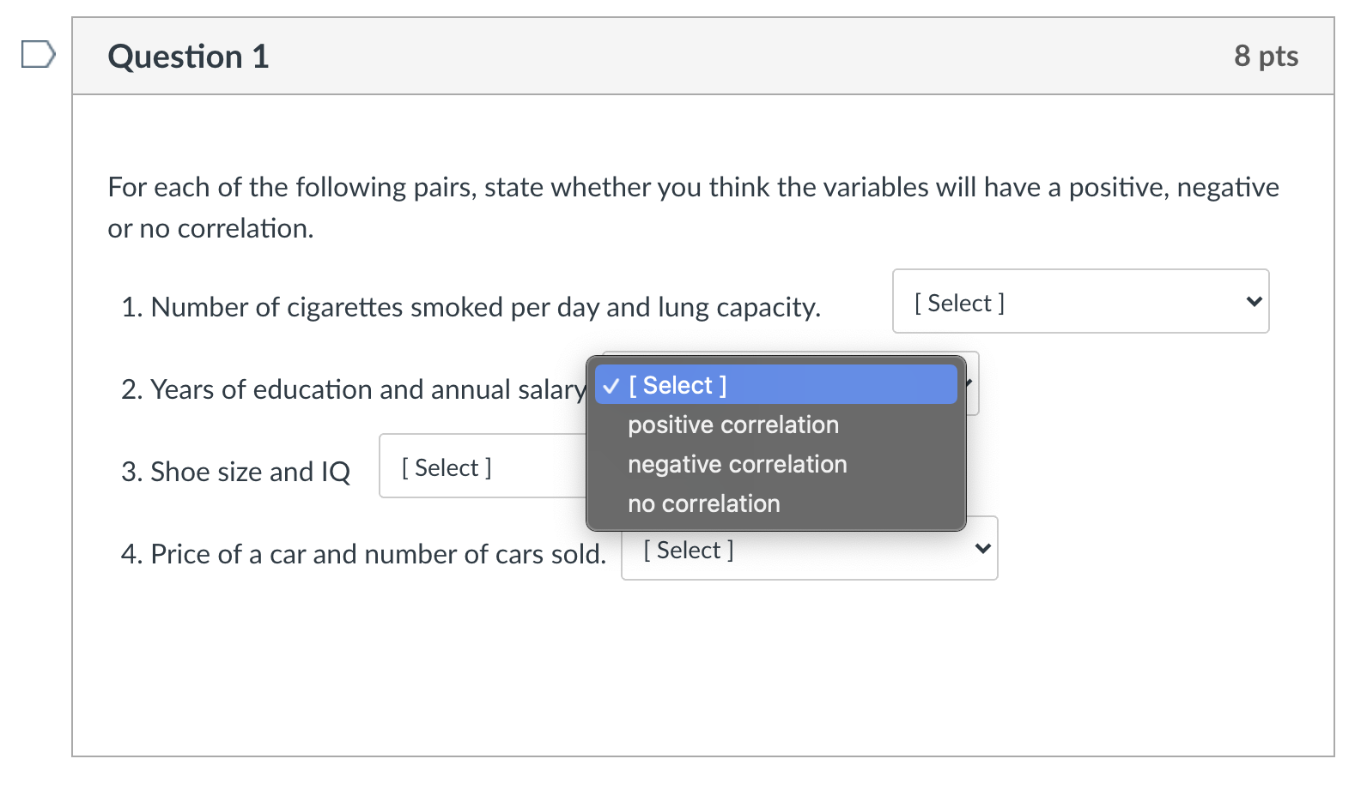
Task: Click the "Shoe size and IQ" statement
Action: point(235,472)
